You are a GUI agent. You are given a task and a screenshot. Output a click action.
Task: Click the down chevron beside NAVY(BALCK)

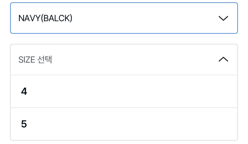223,18
